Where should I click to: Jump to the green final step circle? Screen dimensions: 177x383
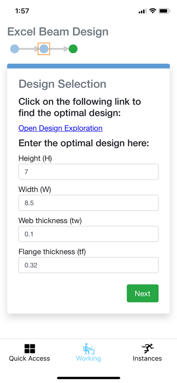73,49
